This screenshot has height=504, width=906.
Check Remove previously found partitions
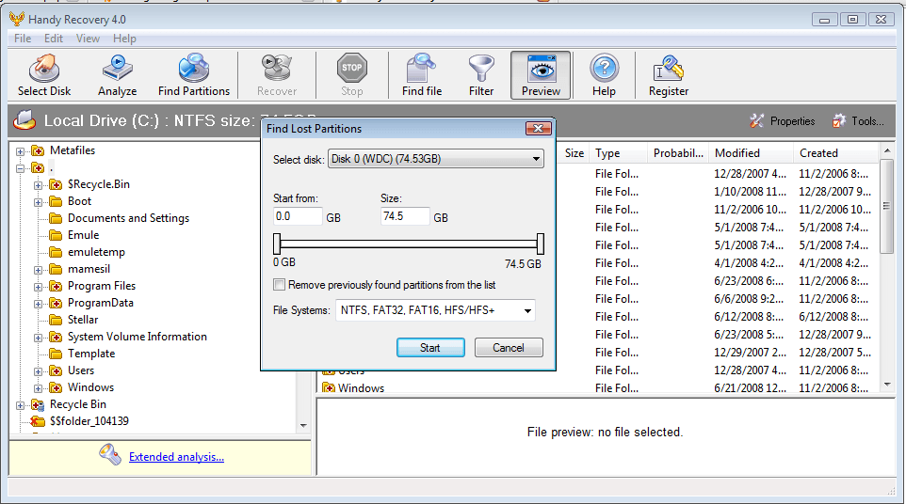coord(279,284)
